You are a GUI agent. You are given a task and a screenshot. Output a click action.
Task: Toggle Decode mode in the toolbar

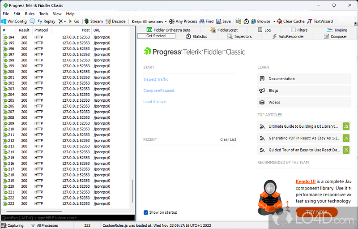pyautogui.click(x=115, y=21)
